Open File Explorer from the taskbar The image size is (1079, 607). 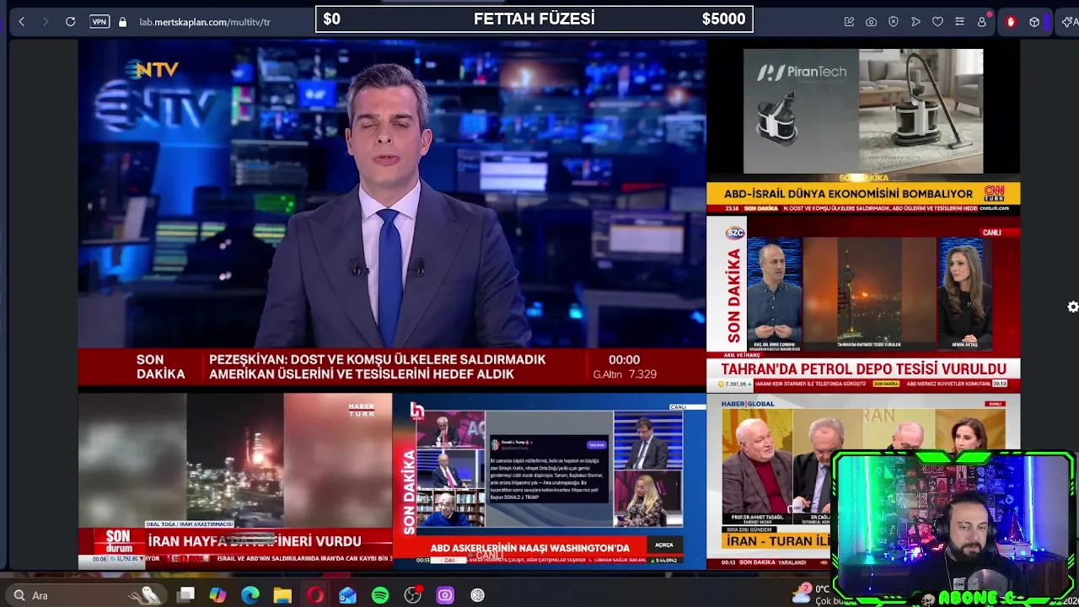pyautogui.click(x=282, y=595)
